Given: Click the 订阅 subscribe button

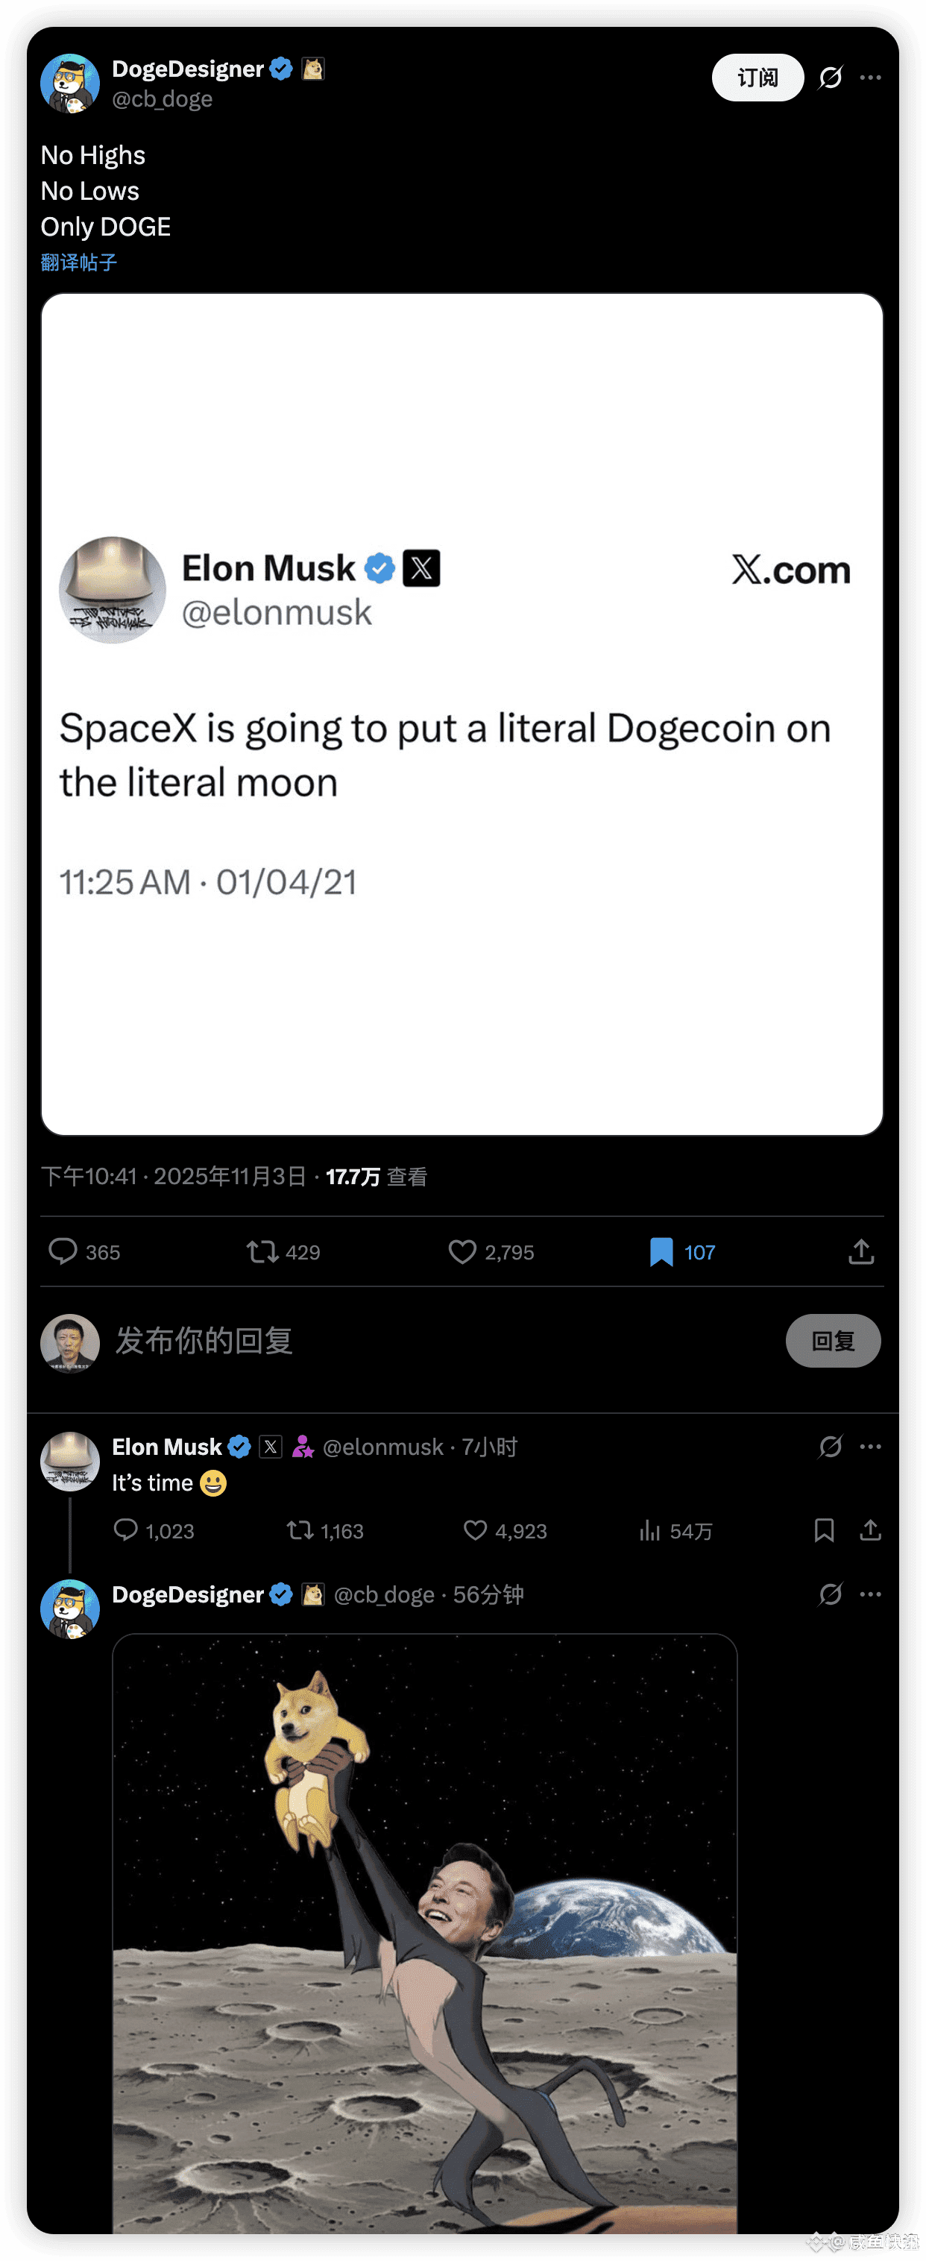Looking at the screenshot, I should point(757,78).
